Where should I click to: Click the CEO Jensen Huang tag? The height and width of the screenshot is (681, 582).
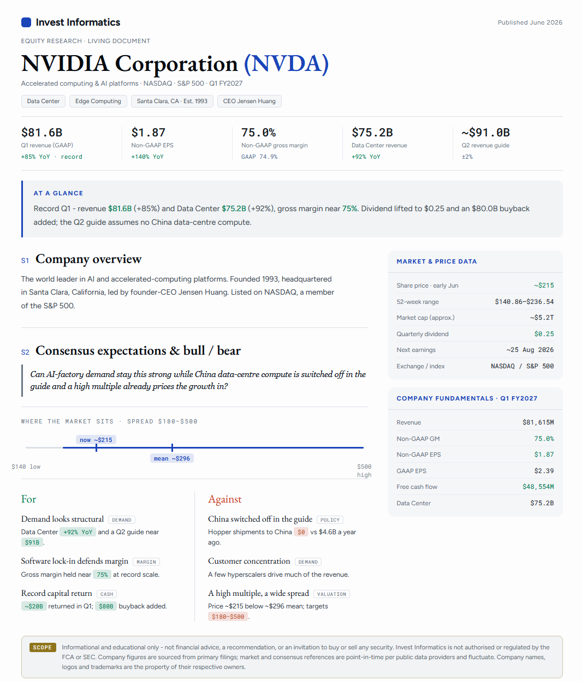click(x=250, y=101)
